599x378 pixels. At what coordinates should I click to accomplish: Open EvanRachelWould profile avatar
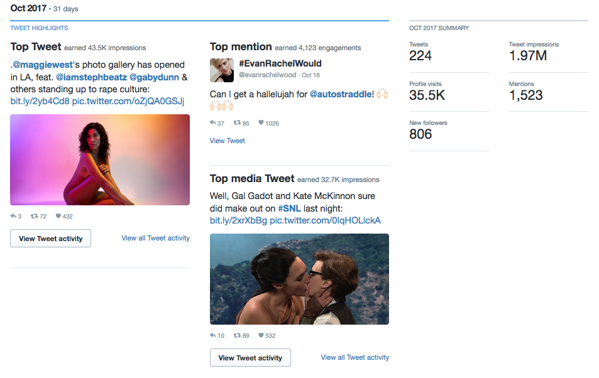(x=222, y=69)
